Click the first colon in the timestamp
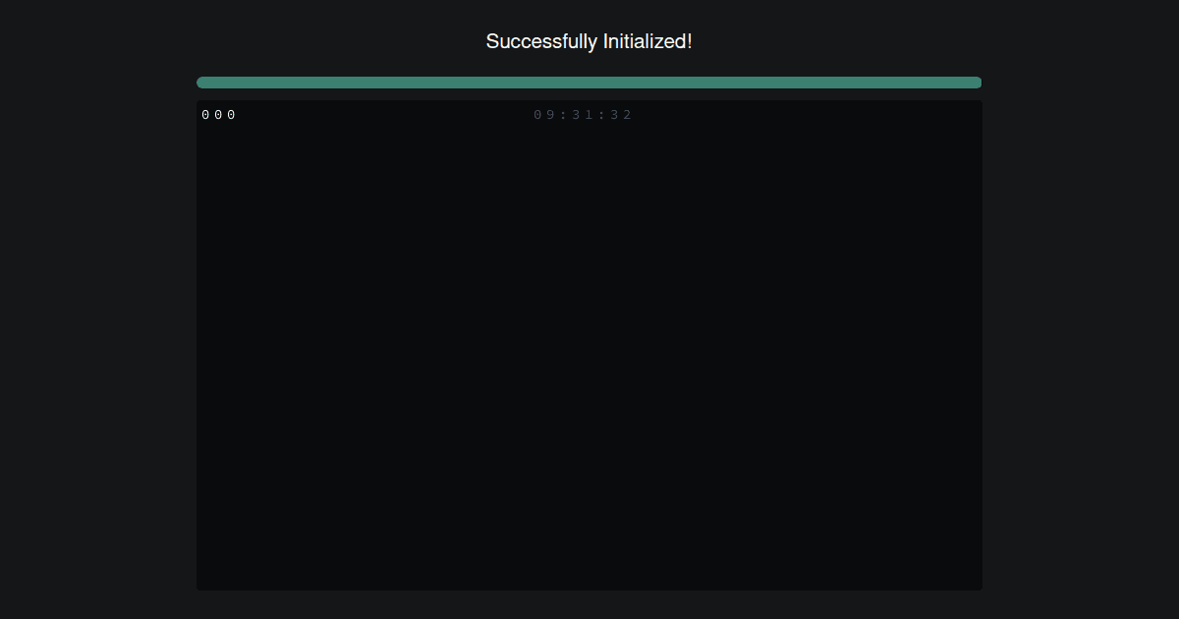Screen dimensions: 1179x619 pos(564,115)
